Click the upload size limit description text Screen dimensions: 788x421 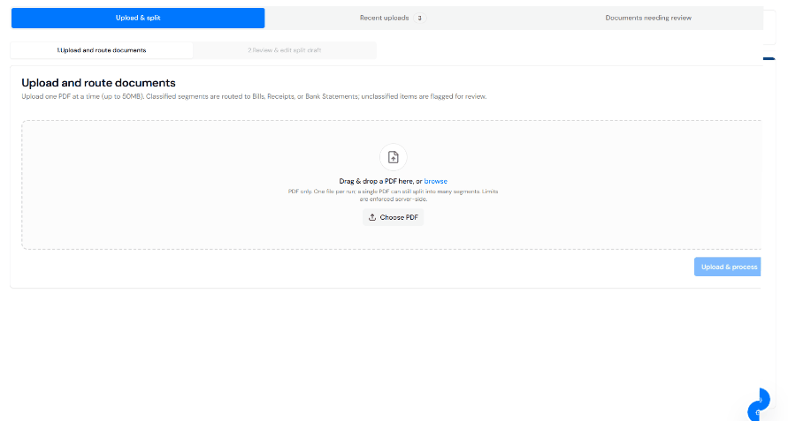254,96
